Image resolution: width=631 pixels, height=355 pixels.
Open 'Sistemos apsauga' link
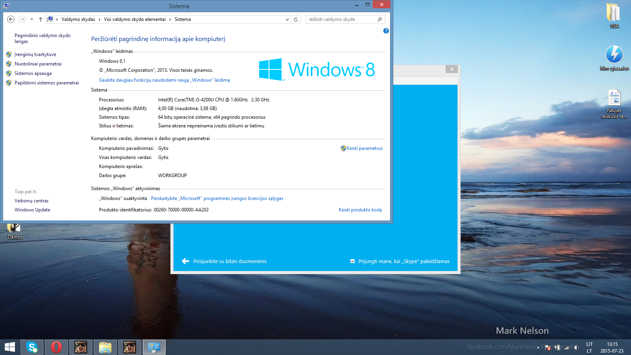33,73
